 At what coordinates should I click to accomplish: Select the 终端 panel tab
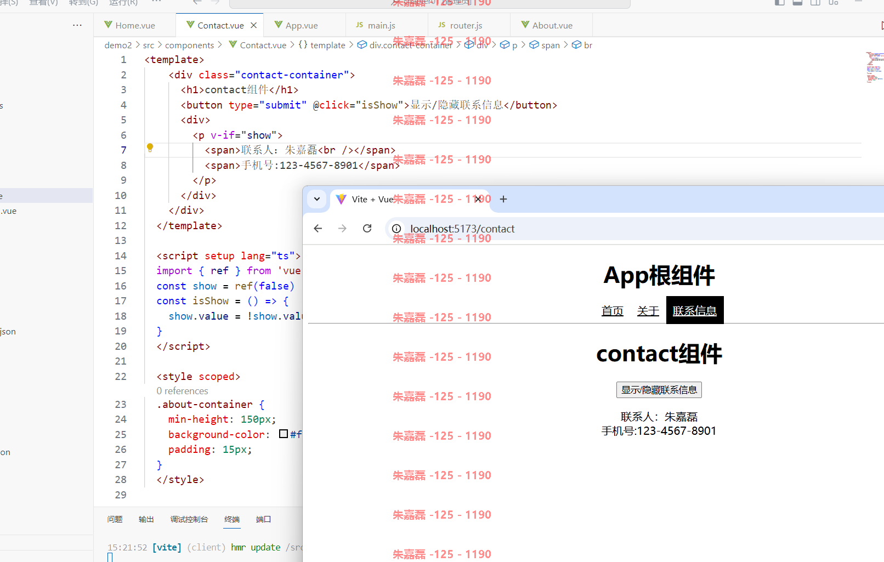[x=232, y=519]
